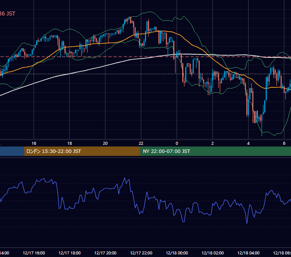The width and height of the screenshot is (291, 257).
Task: Click the 12/18 04:00 date label
Action: (x=248, y=253)
